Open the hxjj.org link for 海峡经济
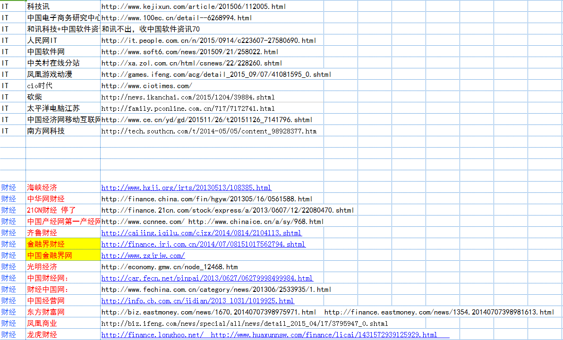The image size is (563, 340). pos(187,188)
